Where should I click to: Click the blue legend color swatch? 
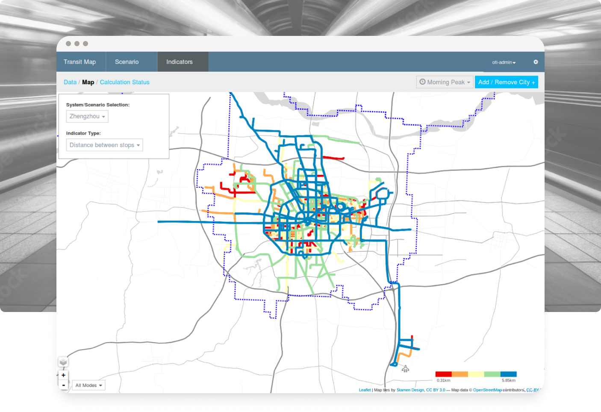[508, 374]
